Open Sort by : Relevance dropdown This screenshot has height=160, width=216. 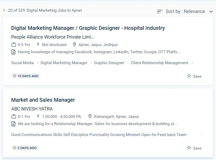pyautogui.click(x=185, y=11)
